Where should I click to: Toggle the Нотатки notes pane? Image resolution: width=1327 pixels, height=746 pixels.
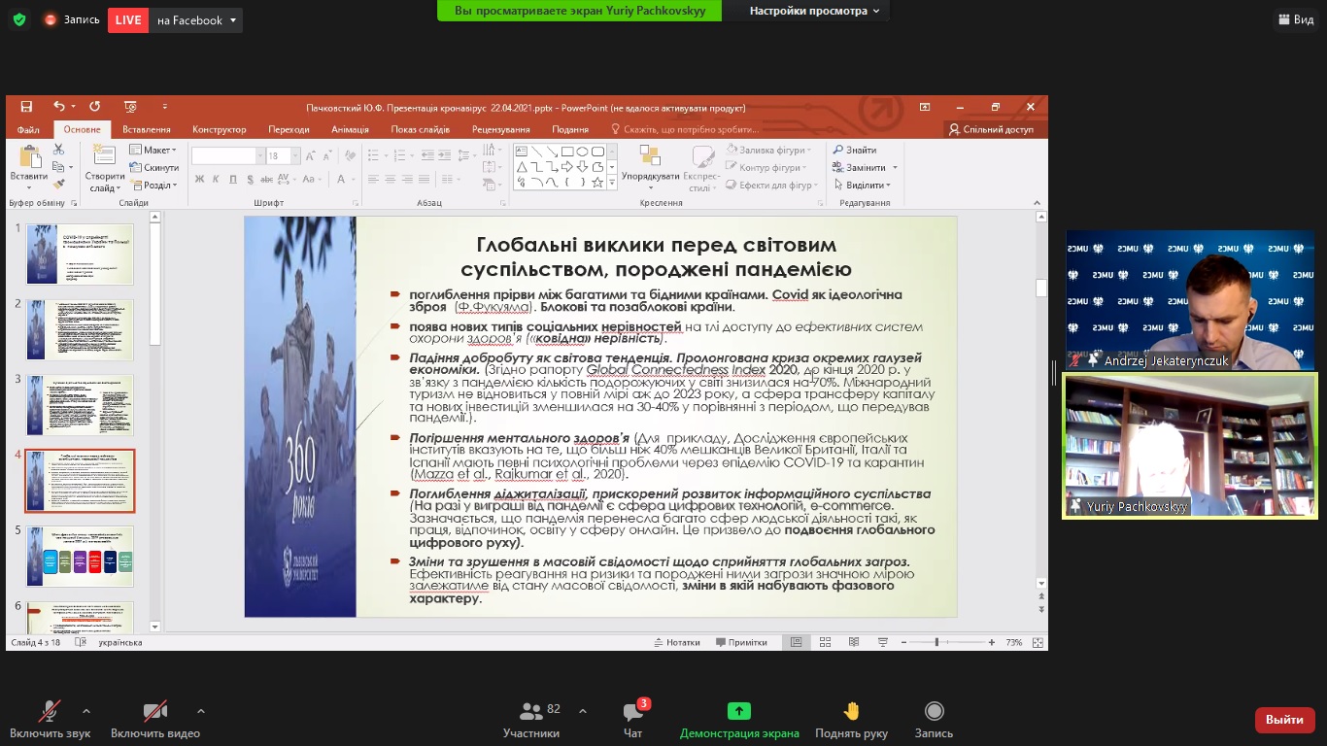tap(677, 642)
